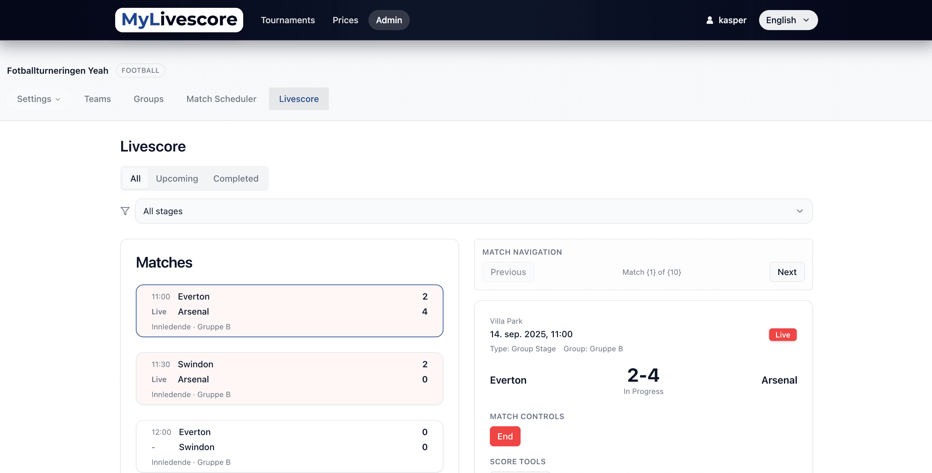Open the Tournaments menu
The height and width of the screenshot is (473, 932).
(x=288, y=20)
